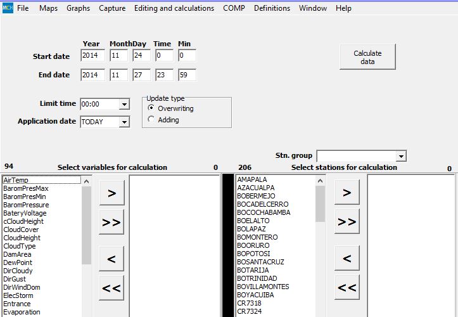The width and height of the screenshot is (458, 317).
Task: Remove selected station with single left arrow
Action: click(x=347, y=259)
